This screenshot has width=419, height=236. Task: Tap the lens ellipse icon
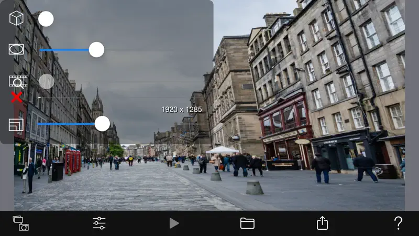pyautogui.click(x=16, y=49)
